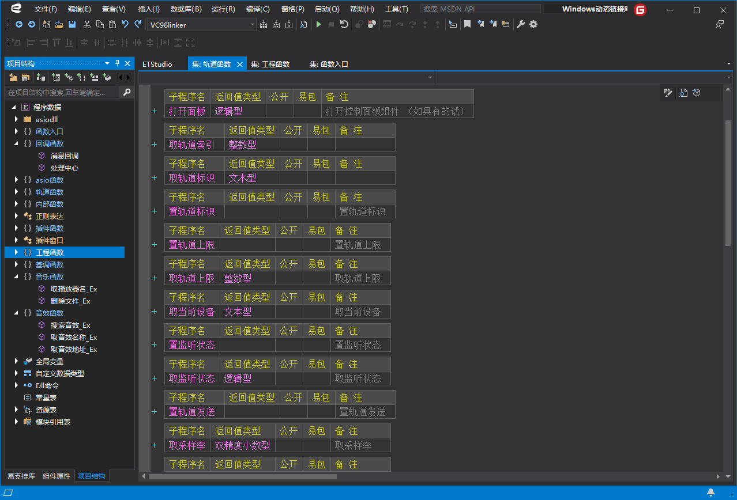
Task: Click the Paste clipboard icon
Action: (112, 24)
